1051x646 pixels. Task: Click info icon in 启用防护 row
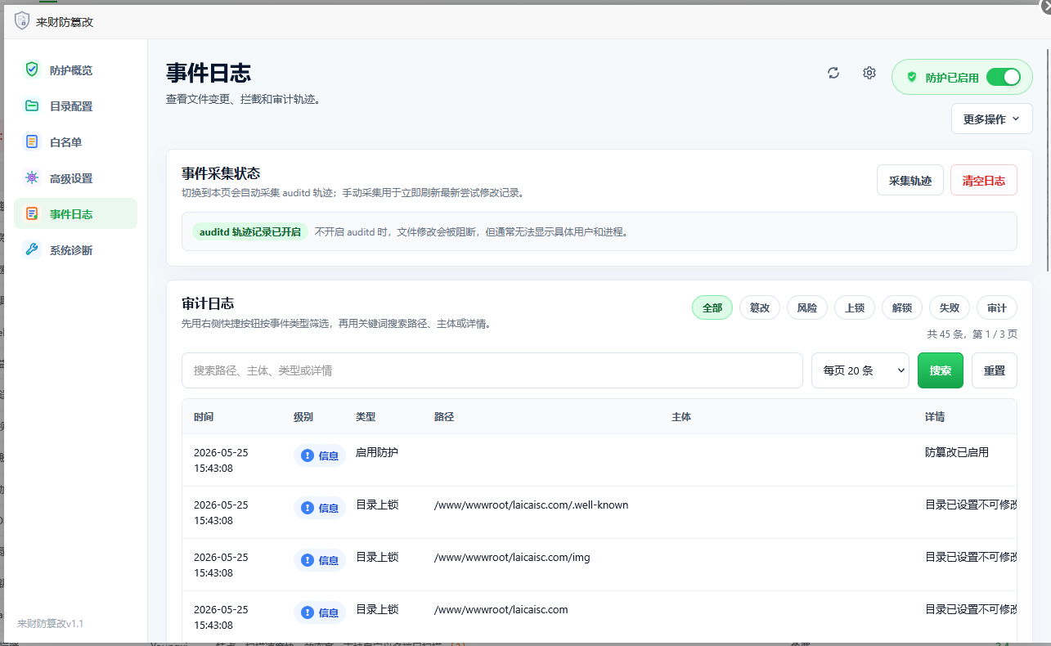tap(308, 455)
